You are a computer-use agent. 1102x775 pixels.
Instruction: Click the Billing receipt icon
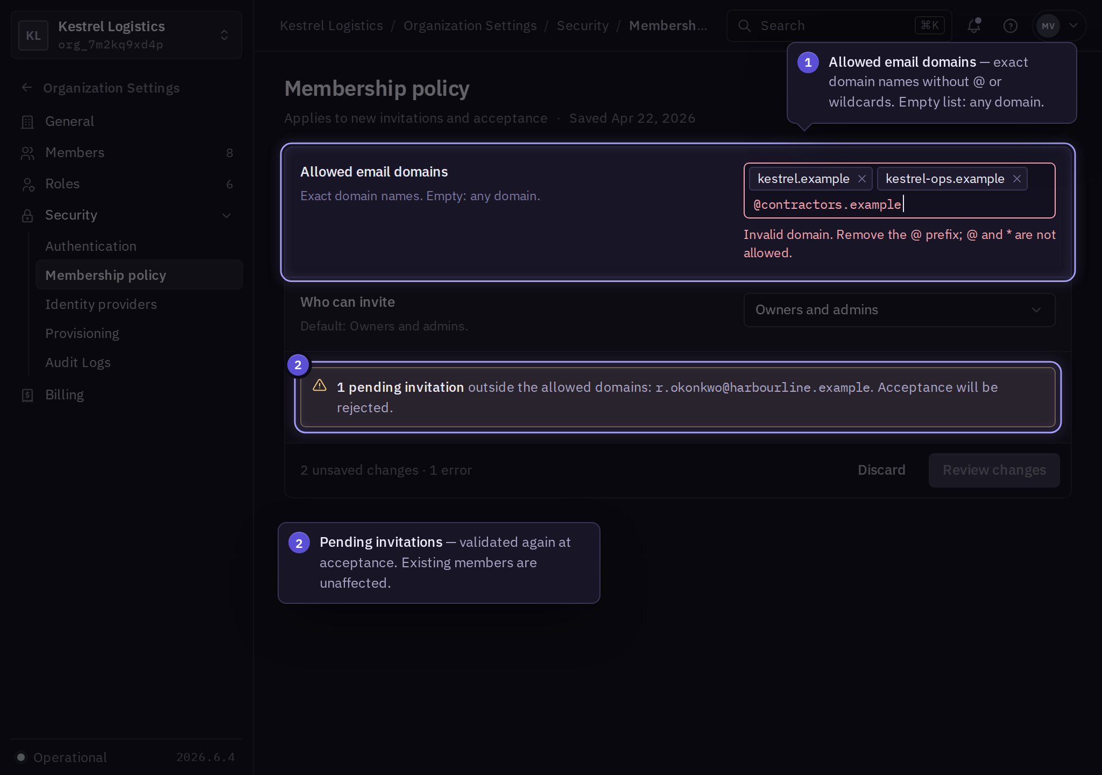27,396
